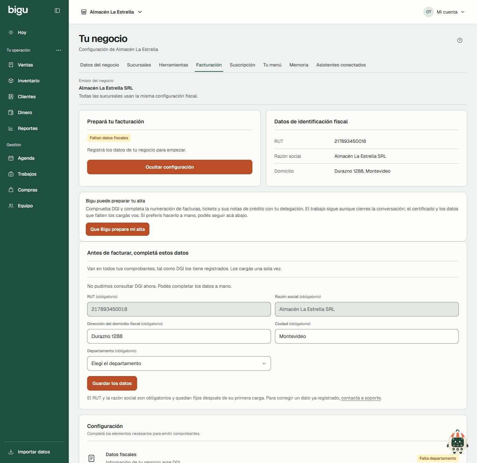Click the OT account avatar

pyautogui.click(x=429, y=12)
